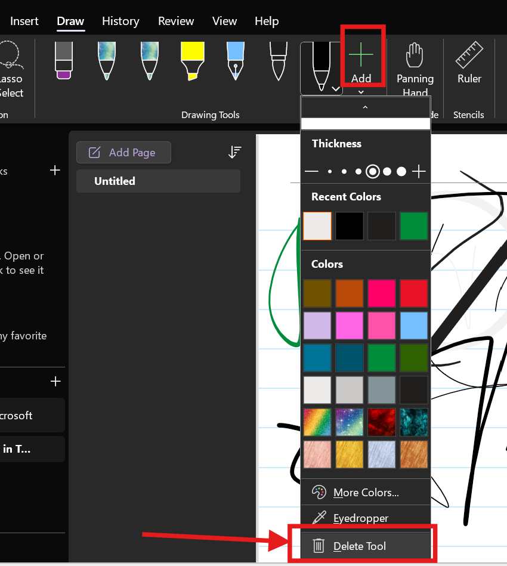
Task: Choose the yellow highlighter tool
Action: [x=193, y=60]
